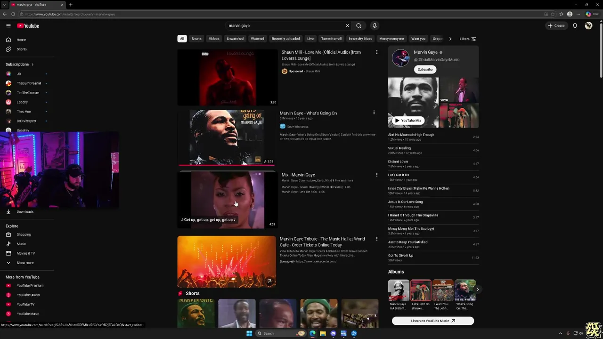Click Listen on YouTube Music button
Viewport: 603px width, 339px height.
coord(433,321)
